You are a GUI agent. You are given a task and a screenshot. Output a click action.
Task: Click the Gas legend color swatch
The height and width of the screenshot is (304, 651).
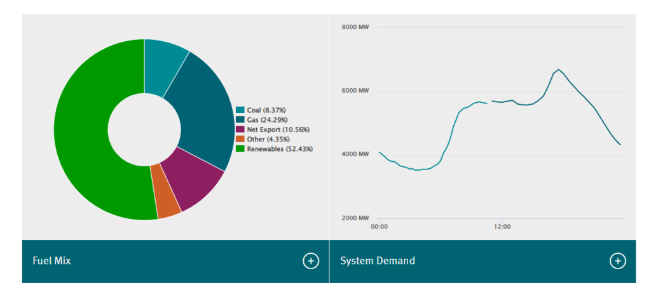pos(240,120)
